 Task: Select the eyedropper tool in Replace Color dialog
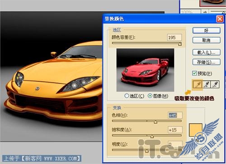198,84
